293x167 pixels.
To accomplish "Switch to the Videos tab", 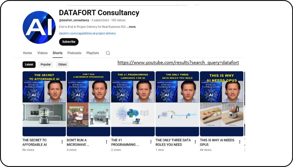I will click(x=42, y=53).
